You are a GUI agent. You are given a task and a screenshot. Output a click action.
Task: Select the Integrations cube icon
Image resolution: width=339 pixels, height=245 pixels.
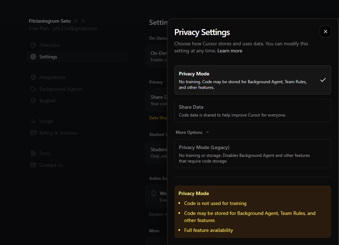(x=33, y=77)
